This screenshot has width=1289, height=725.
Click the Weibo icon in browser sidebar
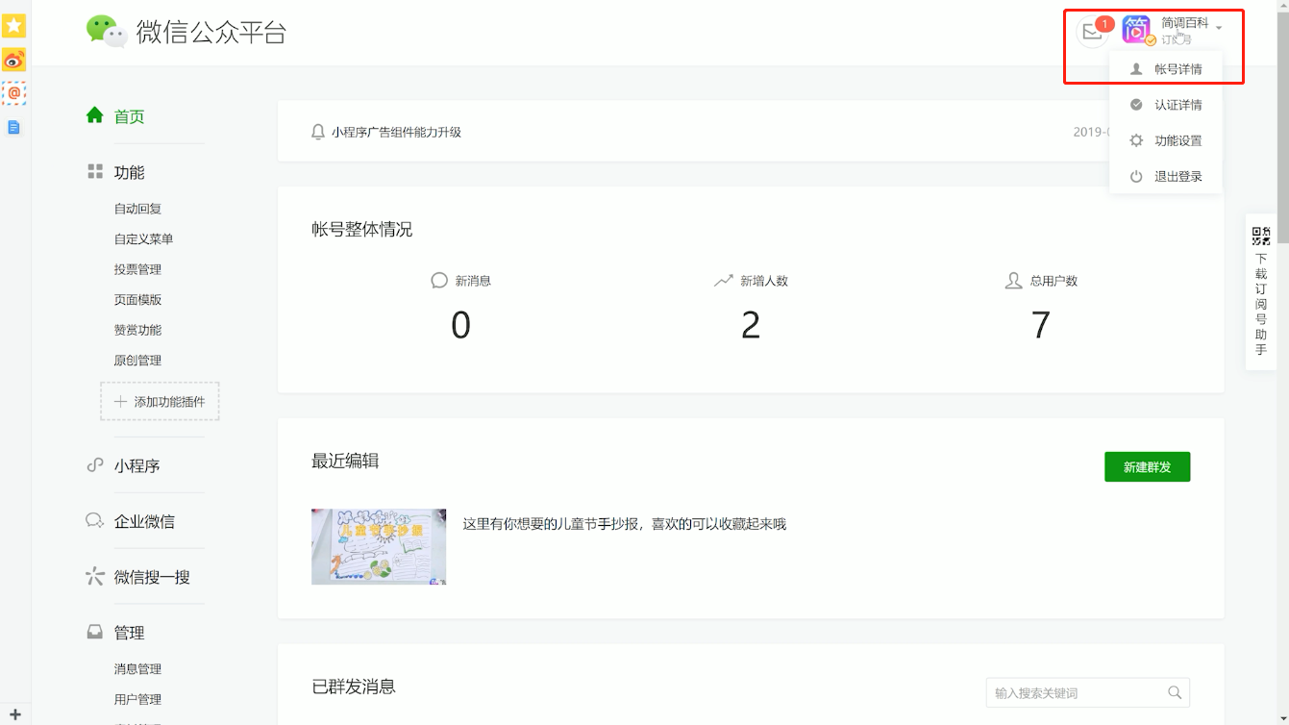13,61
